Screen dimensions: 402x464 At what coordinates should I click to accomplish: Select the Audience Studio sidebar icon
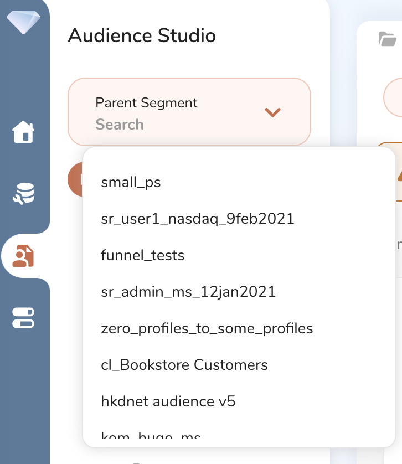click(24, 256)
